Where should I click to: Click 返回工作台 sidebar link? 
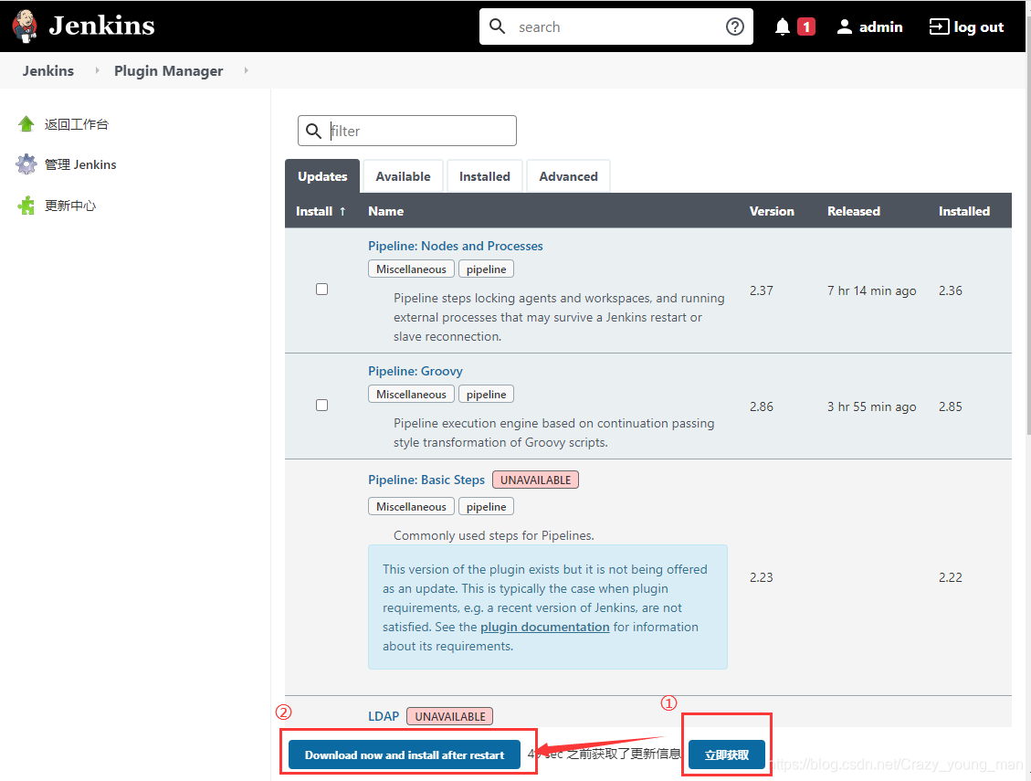point(77,124)
